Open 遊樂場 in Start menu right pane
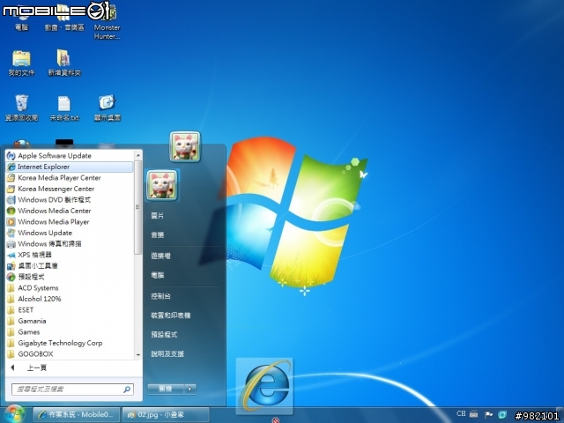564x423 pixels. (160, 256)
